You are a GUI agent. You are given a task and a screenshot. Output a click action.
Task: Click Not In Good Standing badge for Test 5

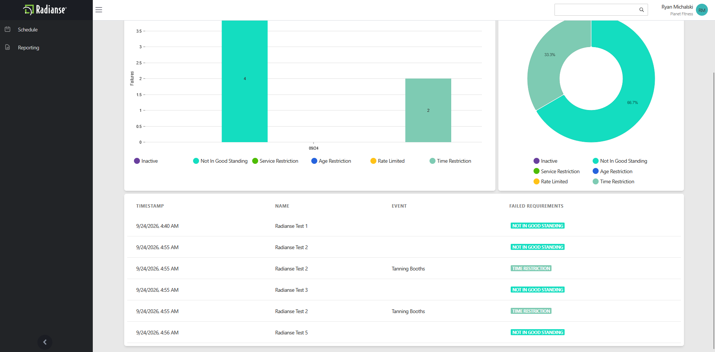click(538, 332)
